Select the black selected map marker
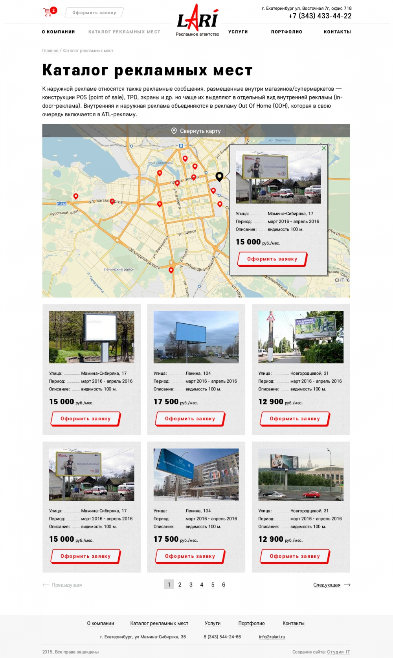The width and height of the screenshot is (393, 658). (x=219, y=177)
